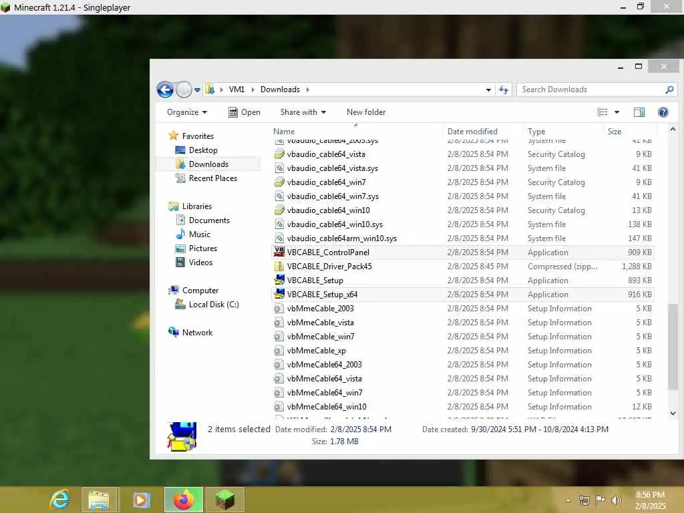The image size is (684, 513).
Task: Open the recent locations dropdown arrow
Action: point(197,90)
